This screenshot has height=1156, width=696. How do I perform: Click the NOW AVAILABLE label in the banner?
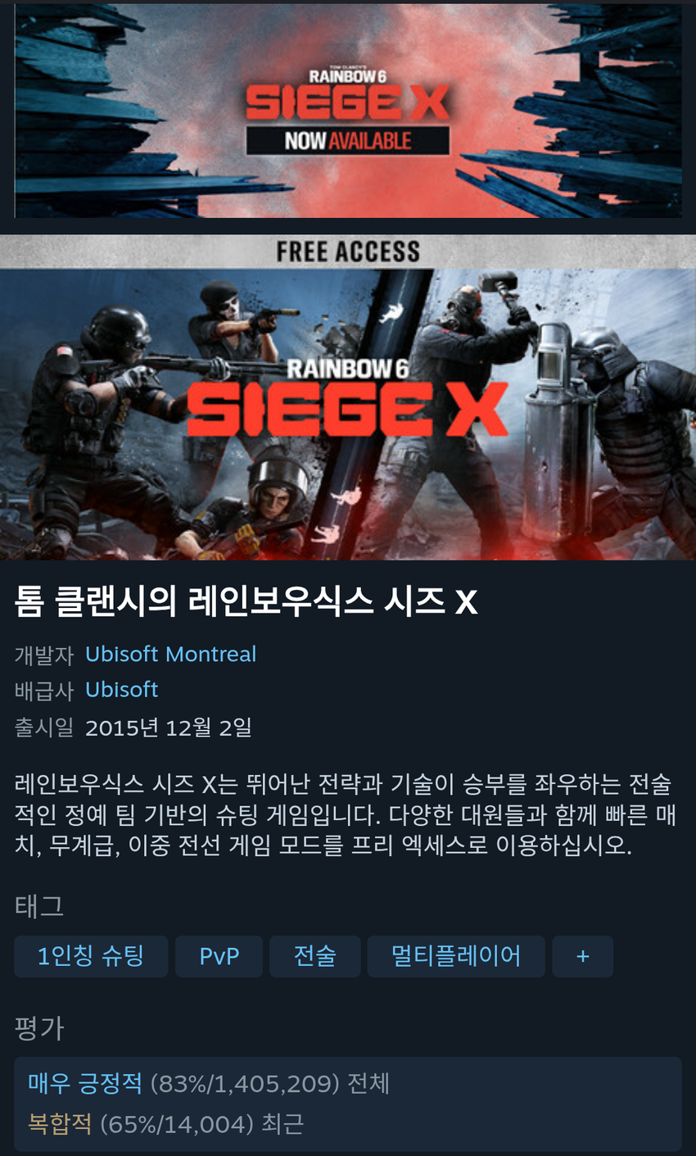coord(348,140)
